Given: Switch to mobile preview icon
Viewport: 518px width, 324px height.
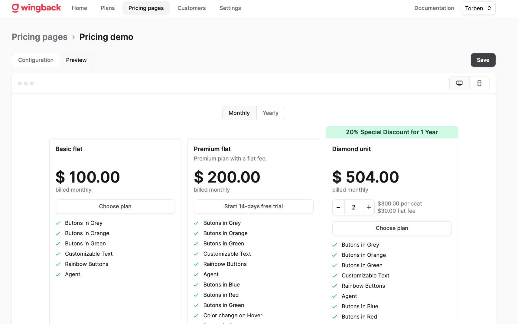Looking at the screenshot, I should (x=479, y=83).
